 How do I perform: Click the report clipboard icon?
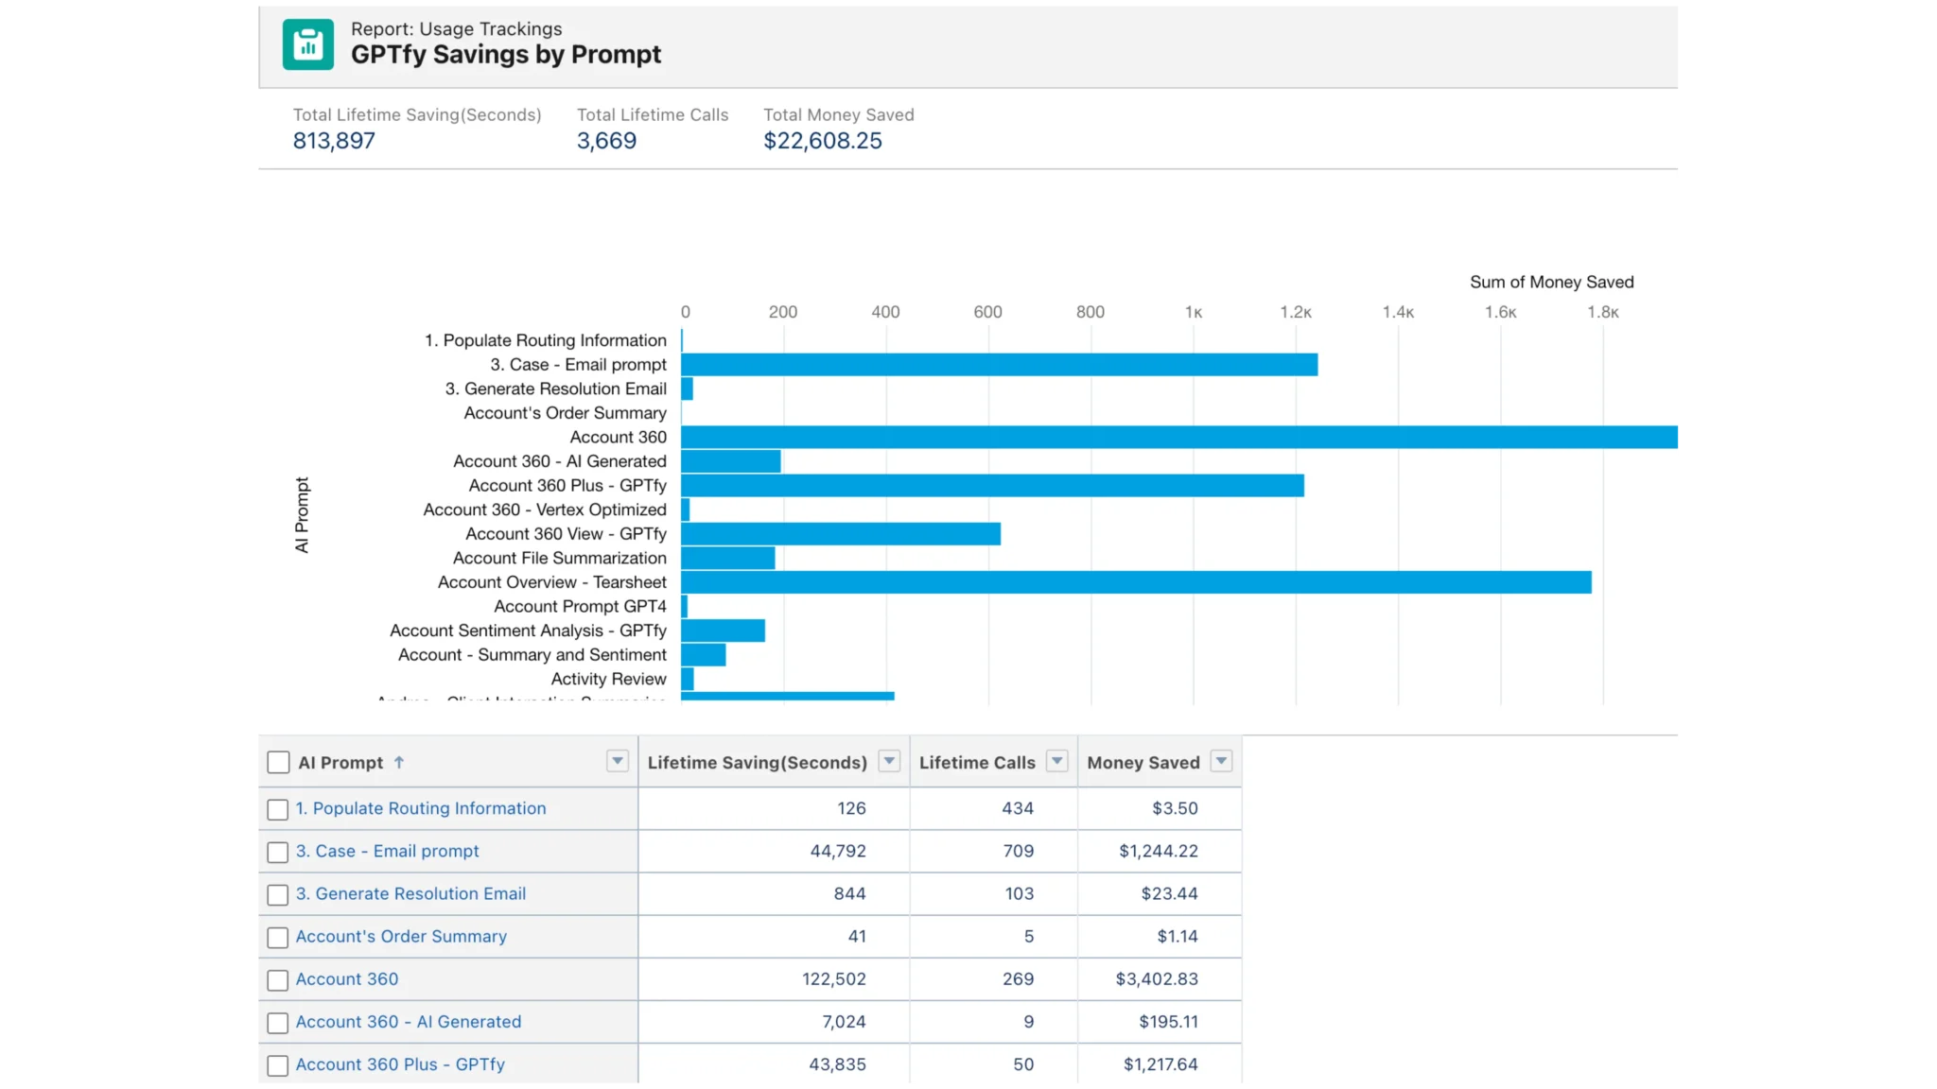point(308,43)
